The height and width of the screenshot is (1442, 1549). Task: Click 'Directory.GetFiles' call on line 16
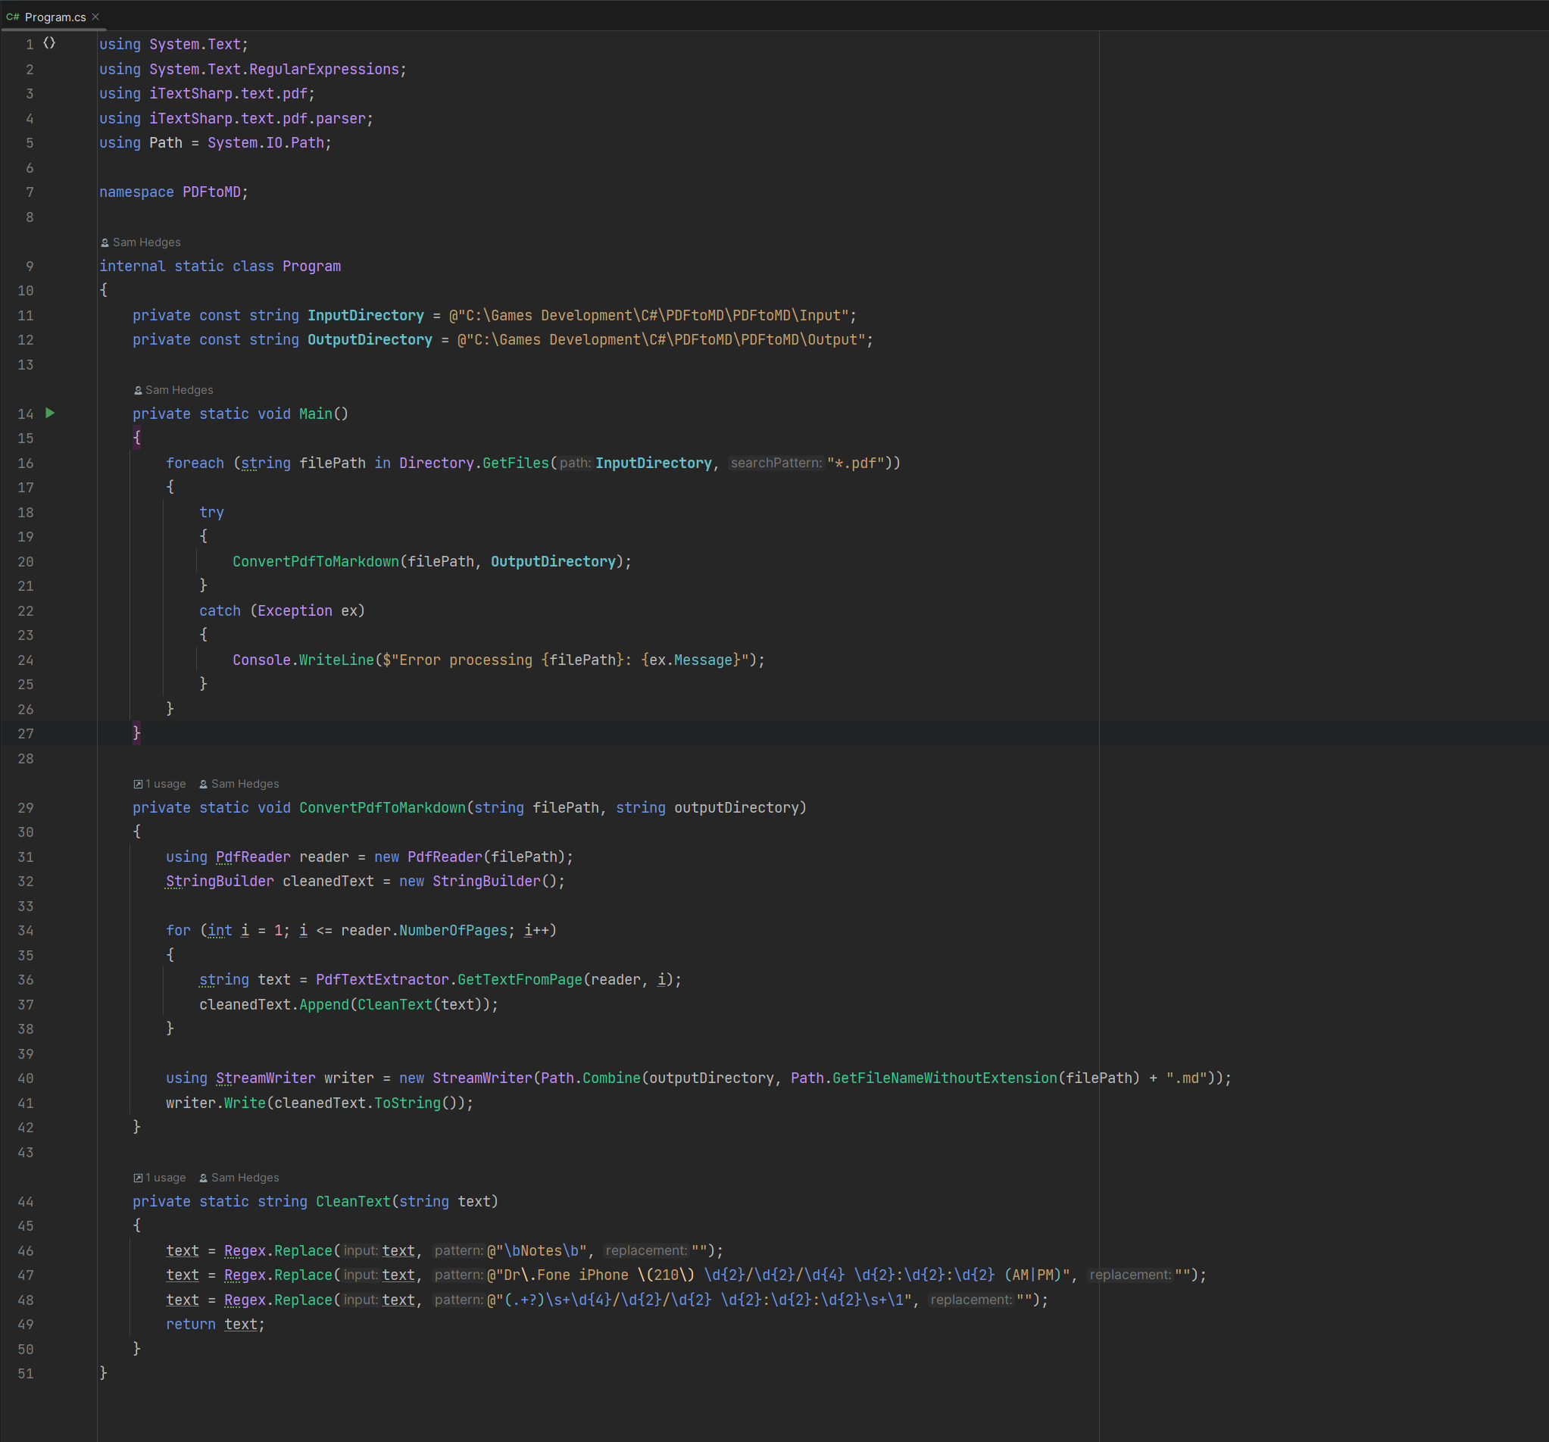point(473,463)
